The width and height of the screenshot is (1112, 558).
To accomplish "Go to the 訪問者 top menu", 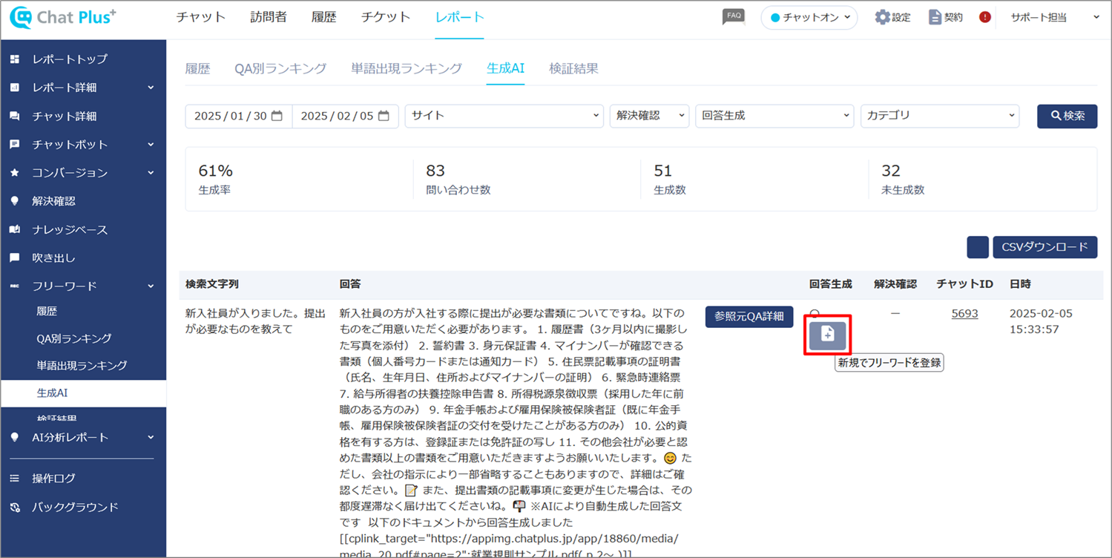I will pos(269,17).
